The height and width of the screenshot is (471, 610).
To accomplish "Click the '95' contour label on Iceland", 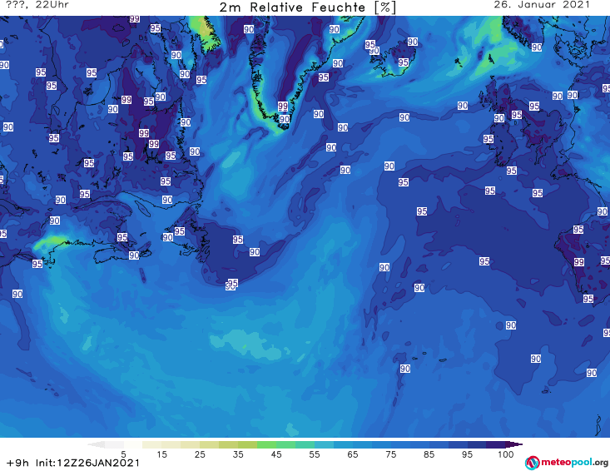I will (403, 62).
